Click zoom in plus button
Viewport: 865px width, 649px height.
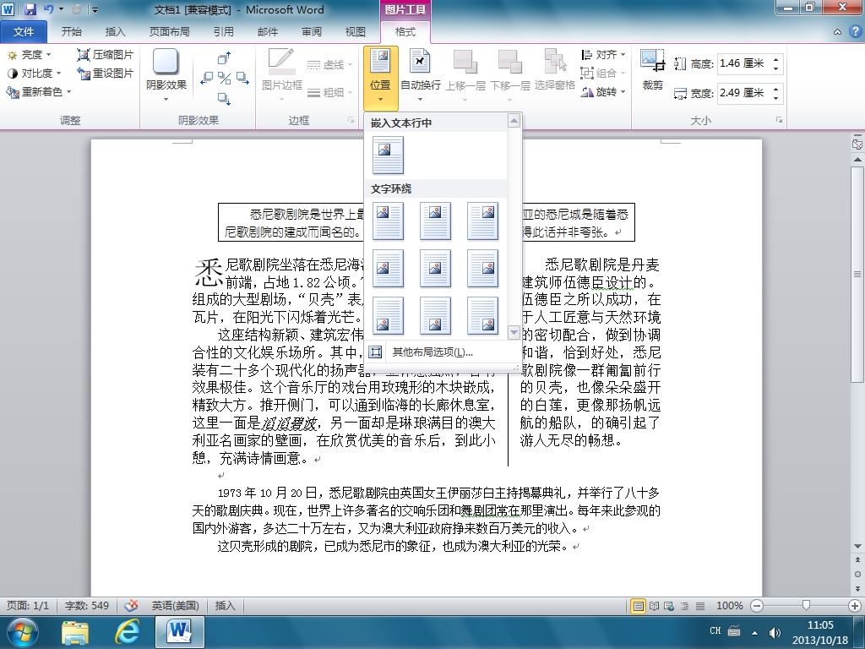[855, 606]
